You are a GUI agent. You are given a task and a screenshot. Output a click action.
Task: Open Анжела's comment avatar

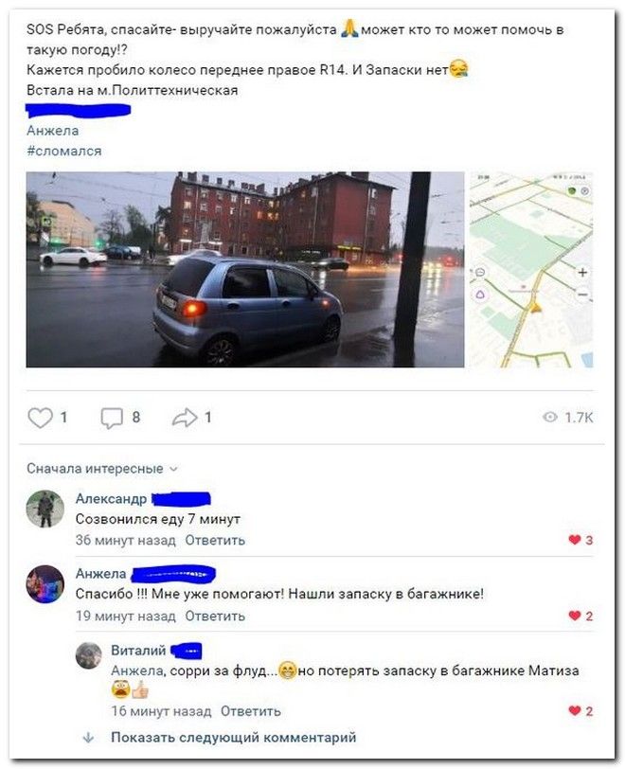pos(45,584)
